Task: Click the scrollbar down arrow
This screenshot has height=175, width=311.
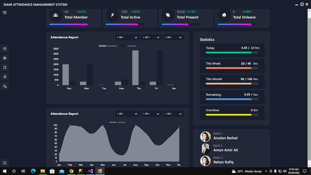Action: tap(309, 165)
